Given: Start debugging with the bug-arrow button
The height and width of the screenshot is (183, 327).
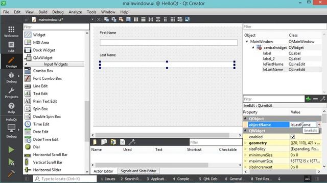Looking at the screenshot, I should [x=11, y=162].
